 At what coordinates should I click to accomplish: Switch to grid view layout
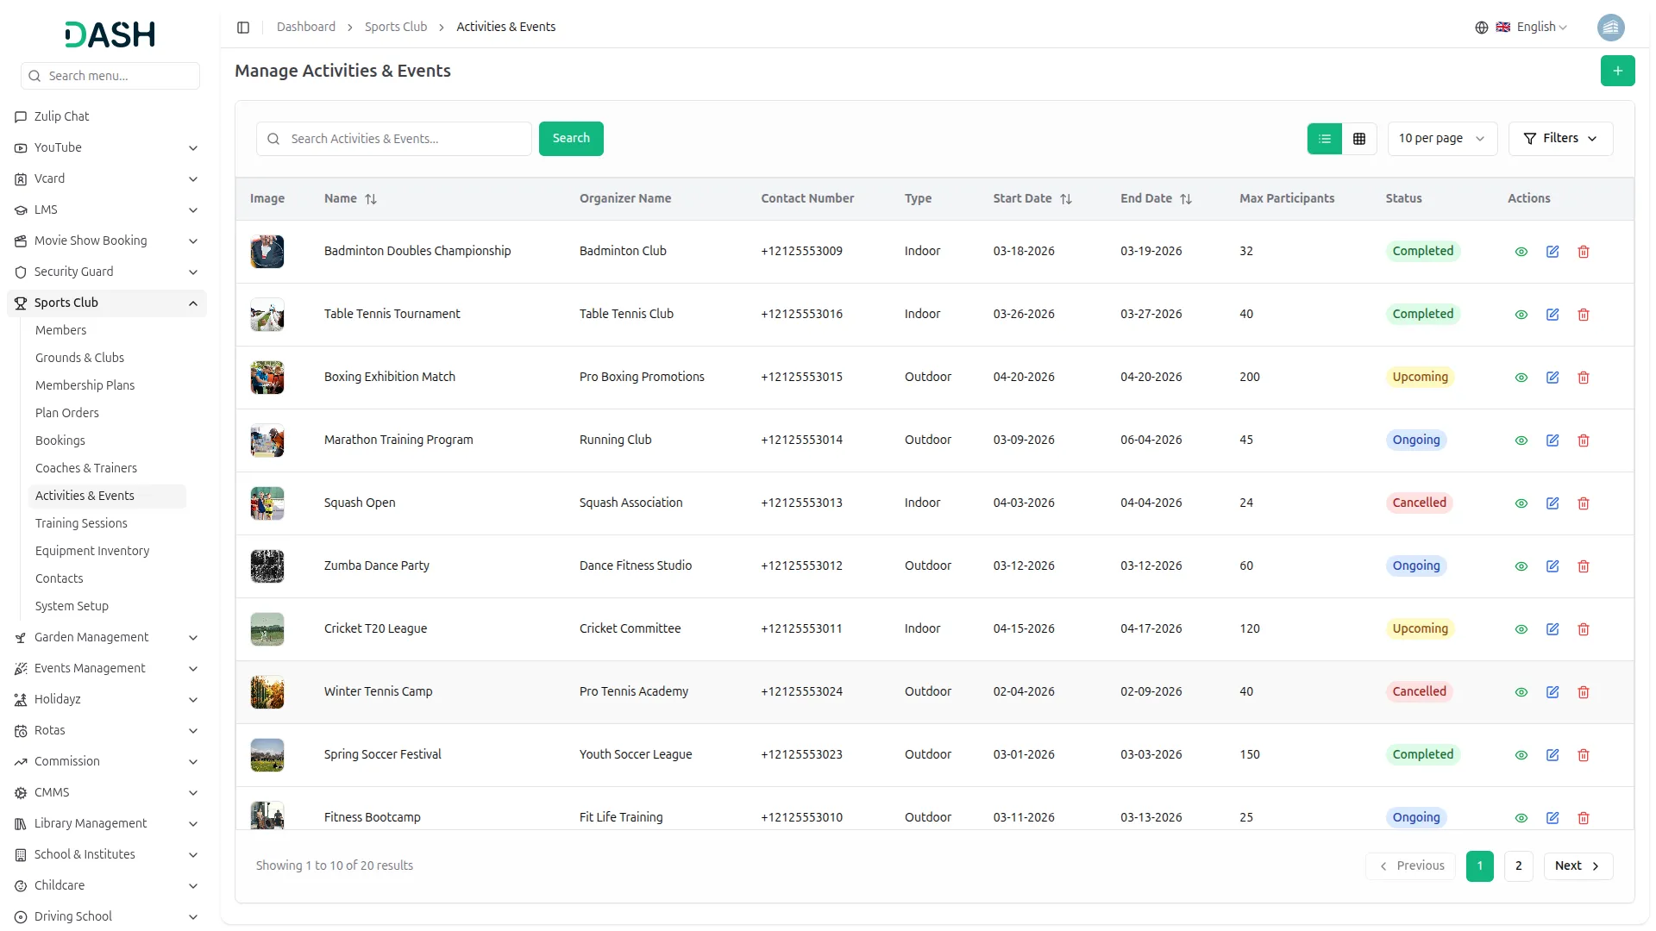coord(1359,139)
